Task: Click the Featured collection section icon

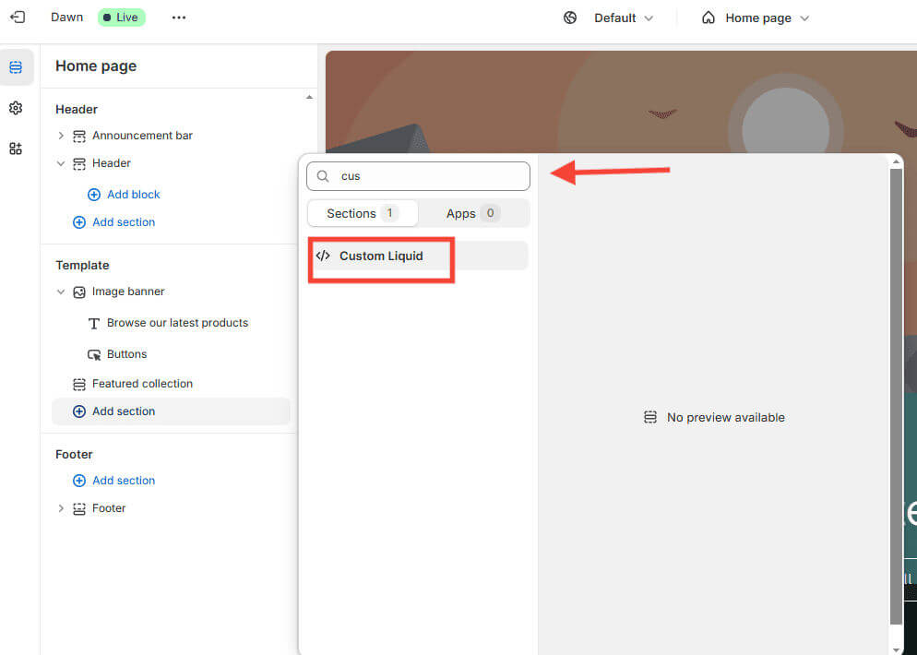Action: (x=79, y=384)
